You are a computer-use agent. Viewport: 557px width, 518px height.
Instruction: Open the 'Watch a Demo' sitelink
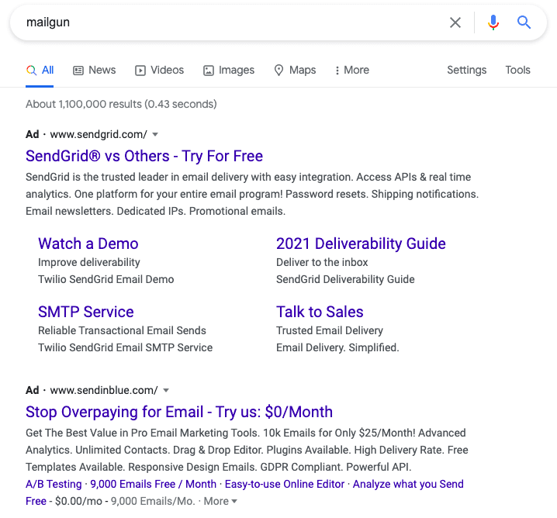coord(88,243)
